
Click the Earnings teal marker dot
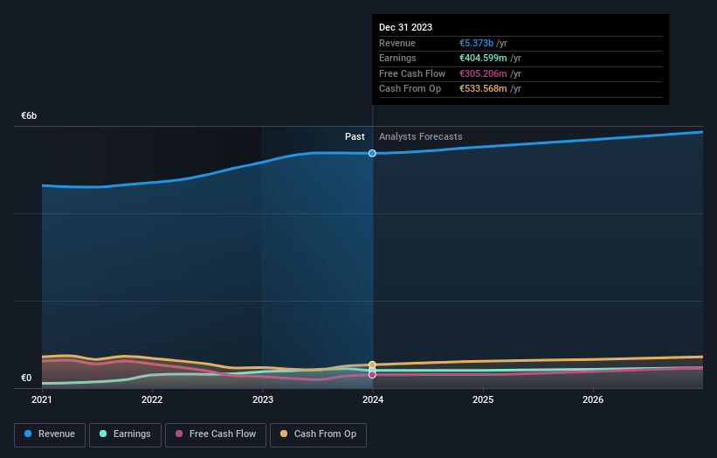pos(372,370)
